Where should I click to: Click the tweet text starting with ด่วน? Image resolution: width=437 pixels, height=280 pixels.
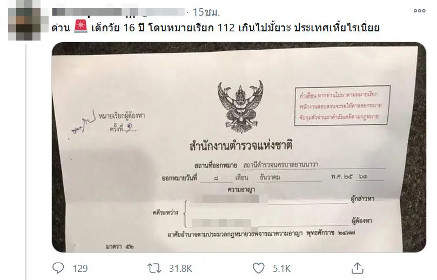(216, 28)
